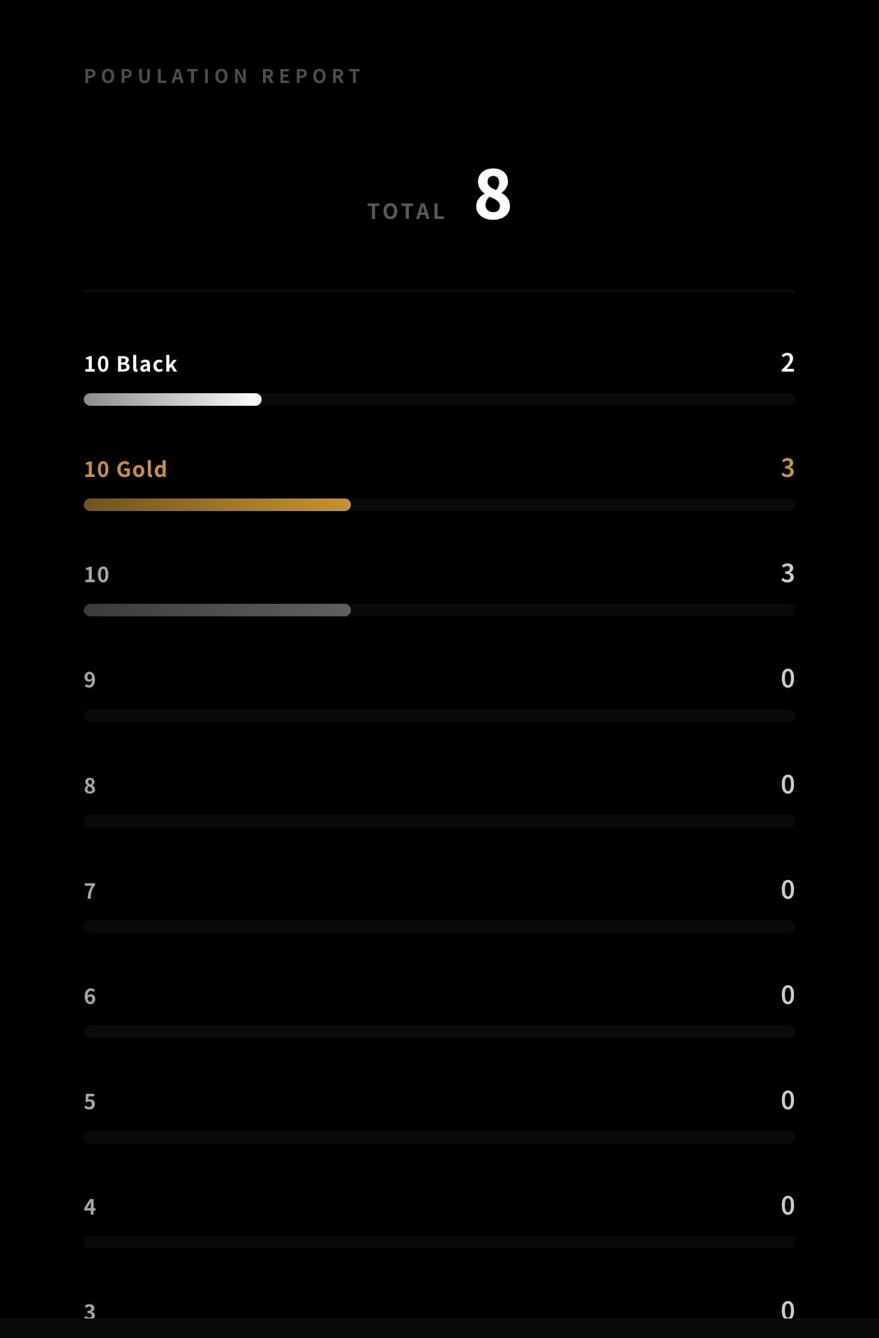Click the 10 Black progress bar

pyautogui.click(x=439, y=400)
